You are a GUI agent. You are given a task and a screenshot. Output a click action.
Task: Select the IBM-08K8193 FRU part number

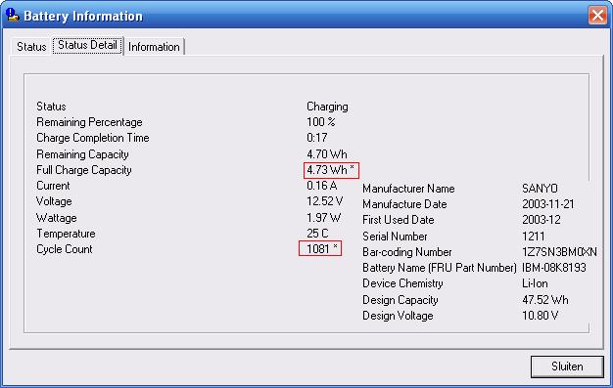(x=554, y=268)
